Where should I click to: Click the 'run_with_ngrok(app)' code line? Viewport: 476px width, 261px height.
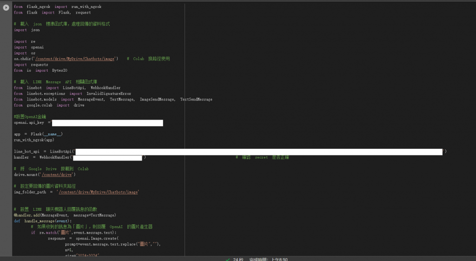point(34,140)
